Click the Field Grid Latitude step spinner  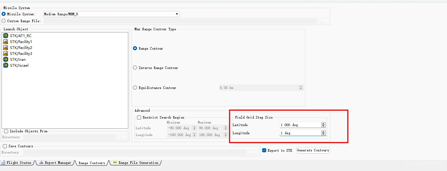323,125
